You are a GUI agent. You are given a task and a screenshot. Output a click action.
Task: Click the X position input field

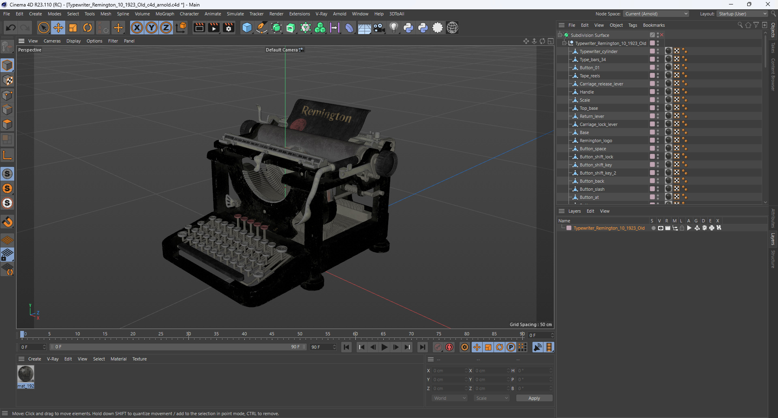(x=450, y=371)
